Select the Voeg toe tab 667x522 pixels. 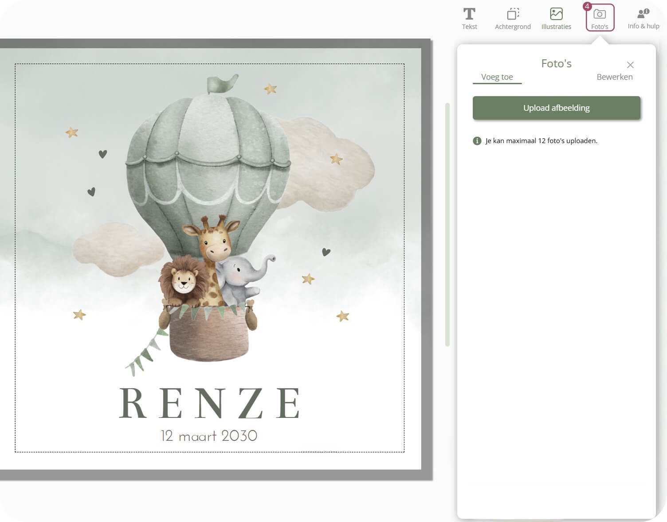point(497,77)
